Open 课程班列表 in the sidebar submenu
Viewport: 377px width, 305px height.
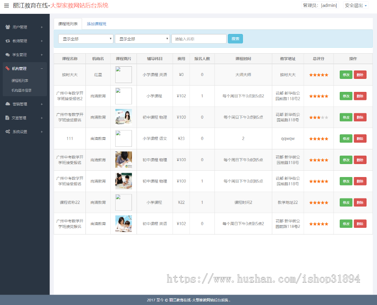20,81
